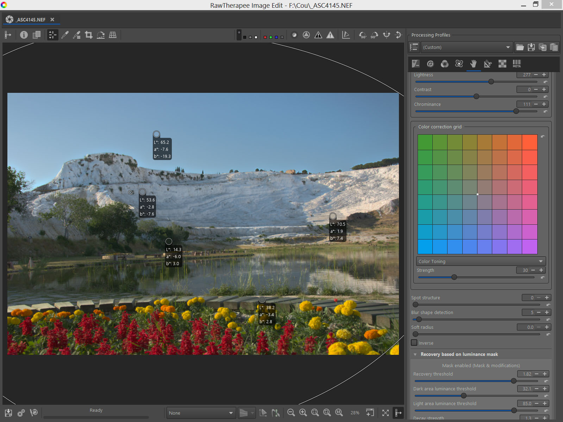
Task: Increase Chrominance value with the plus button
Action: pyautogui.click(x=544, y=104)
